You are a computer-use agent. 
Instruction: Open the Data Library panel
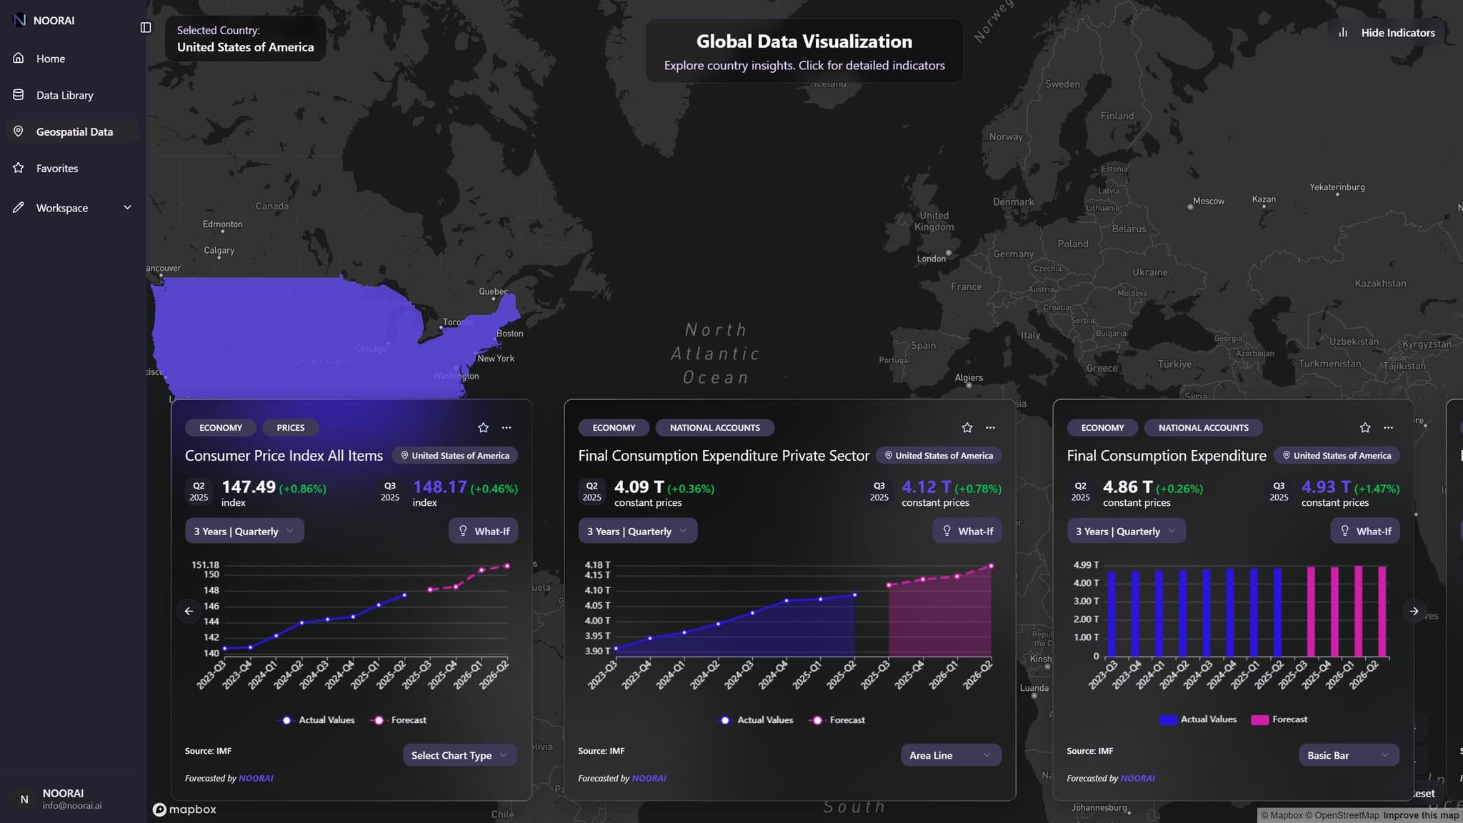tap(65, 94)
